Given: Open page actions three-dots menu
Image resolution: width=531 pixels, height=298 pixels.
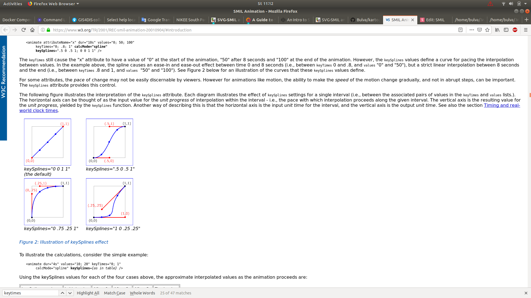Looking at the screenshot, I should coord(472,30).
